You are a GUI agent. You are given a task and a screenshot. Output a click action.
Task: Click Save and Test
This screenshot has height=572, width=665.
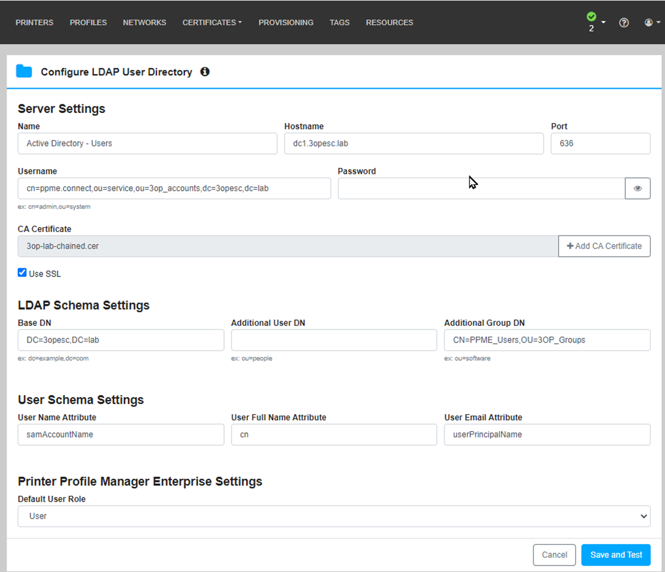point(615,555)
